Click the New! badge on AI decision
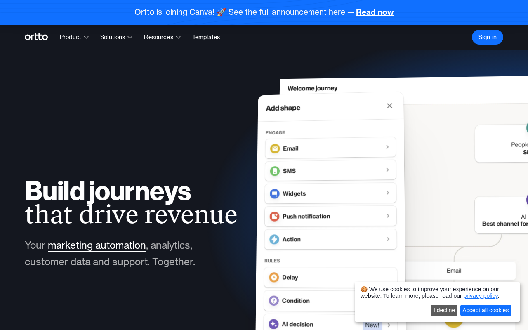Viewport: 528px width, 330px height. pyautogui.click(x=372, y=325)
